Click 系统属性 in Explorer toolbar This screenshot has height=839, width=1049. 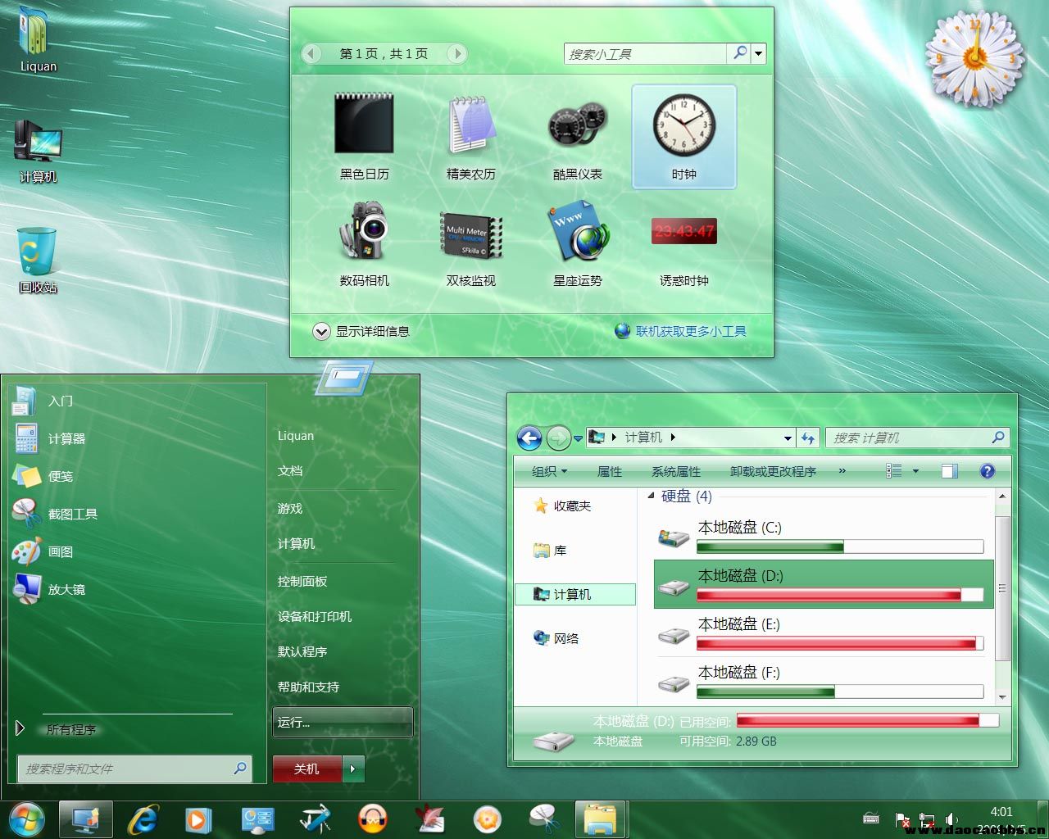pyautogui.click(x=676, y=471)
